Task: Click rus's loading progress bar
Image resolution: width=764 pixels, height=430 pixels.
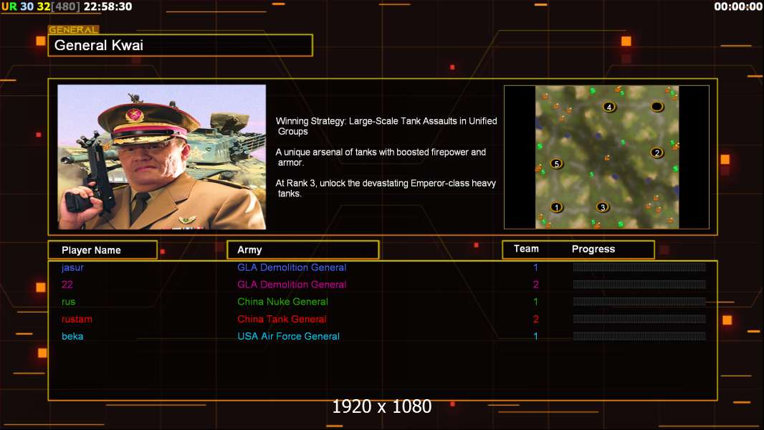Action: click(x=639, y=302)
